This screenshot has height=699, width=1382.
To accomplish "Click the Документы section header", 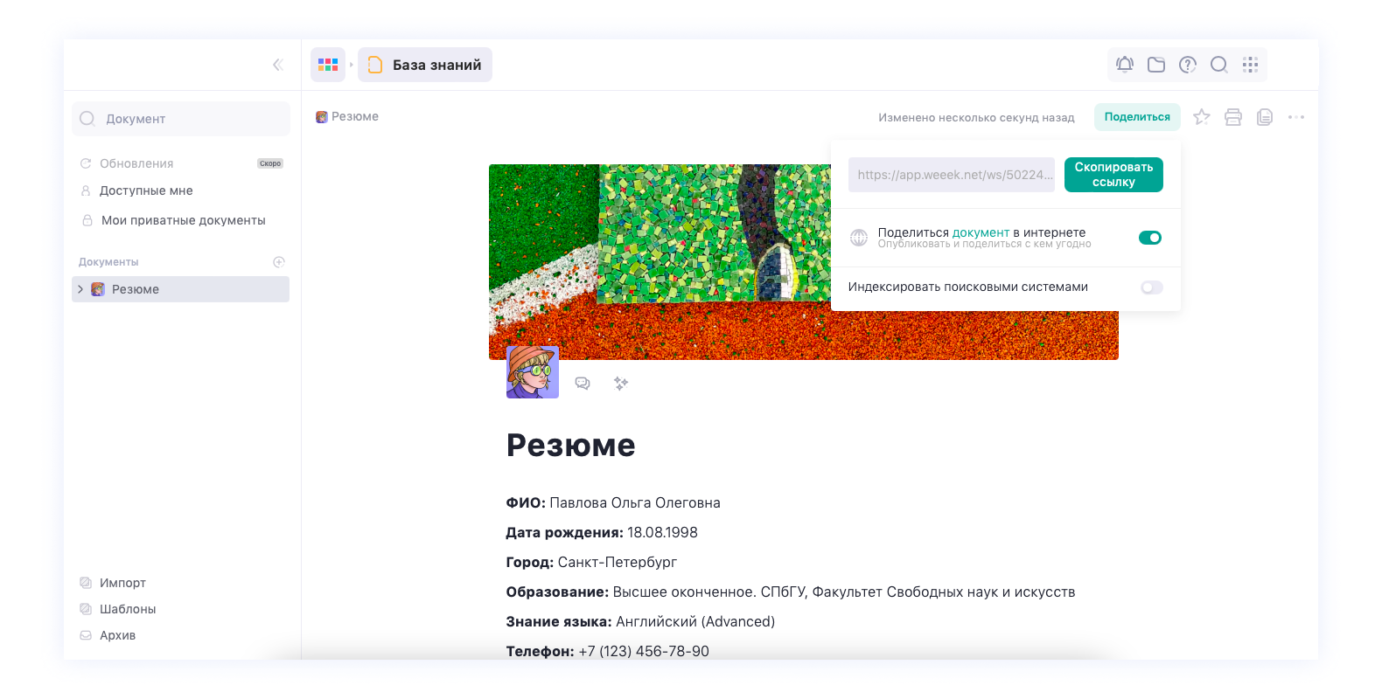I will point(108,262).
